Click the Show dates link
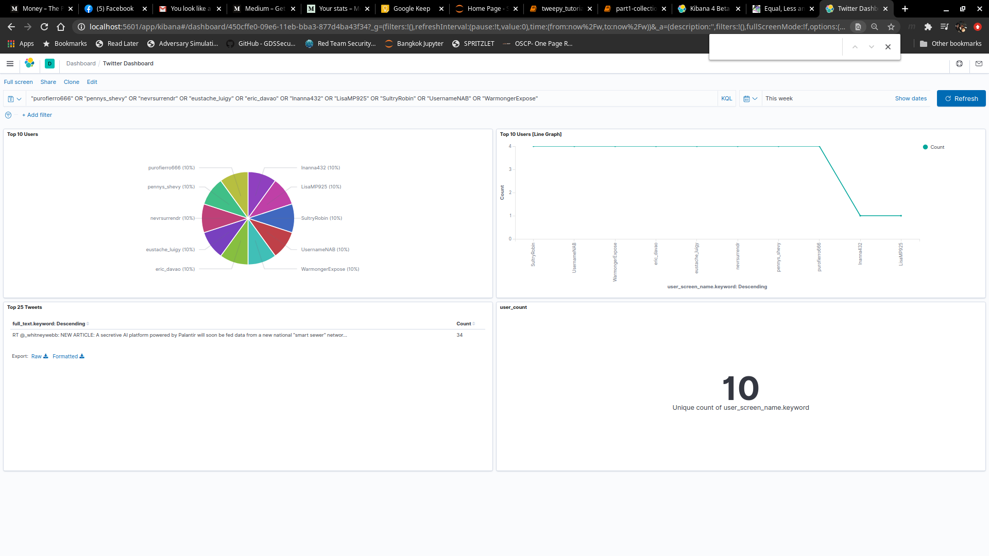Viewport: 989px width, 556px height. (910, 98)
